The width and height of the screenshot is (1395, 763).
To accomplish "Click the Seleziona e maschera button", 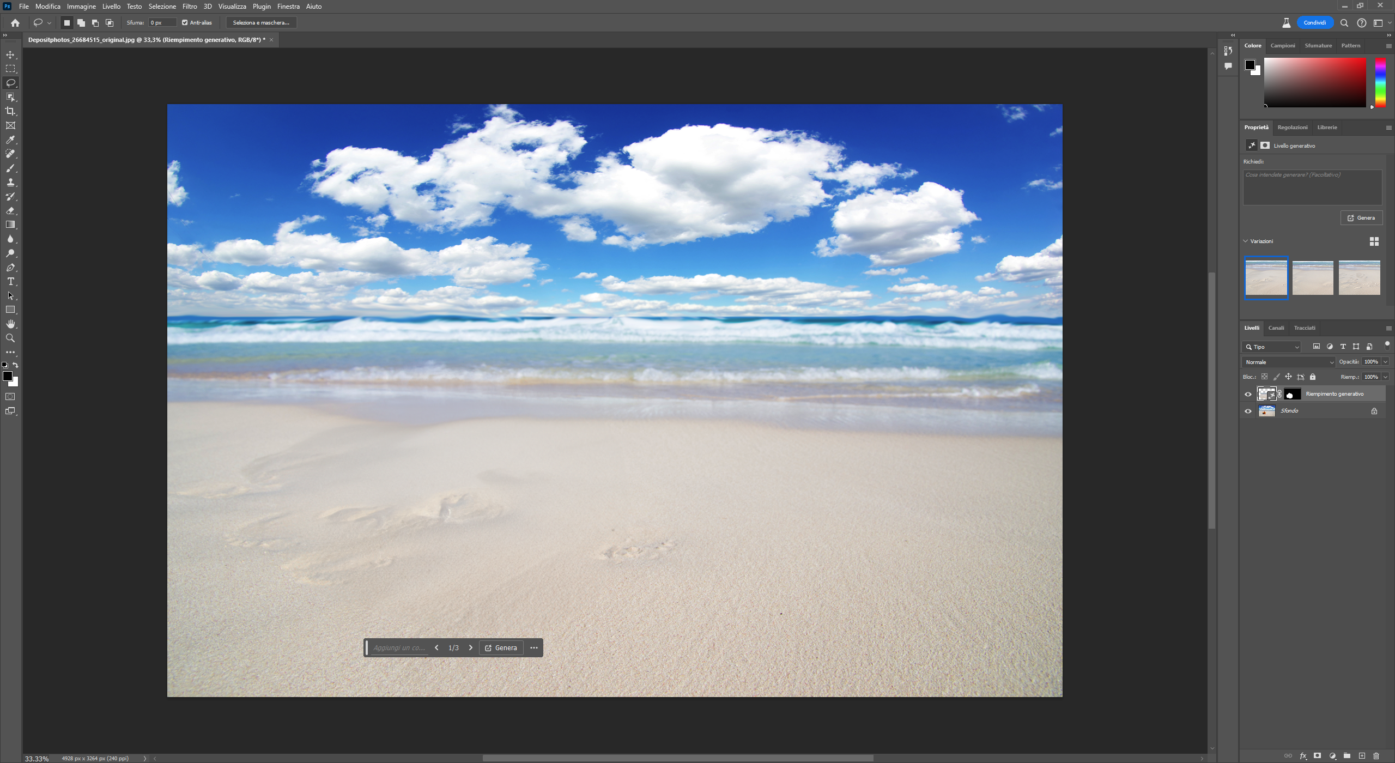I will (x=261, y=23).
